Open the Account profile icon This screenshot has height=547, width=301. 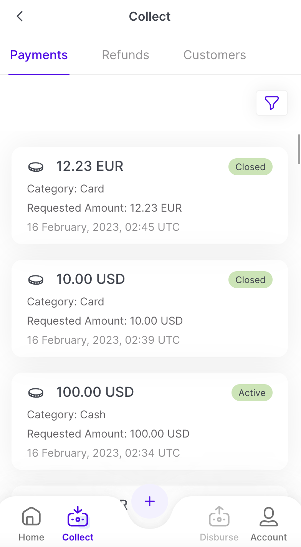(269, 517)
